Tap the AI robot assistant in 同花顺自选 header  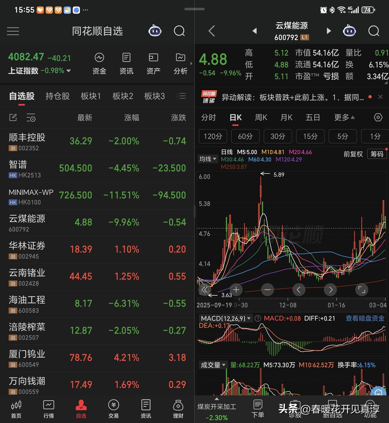(x=155, y=31)
